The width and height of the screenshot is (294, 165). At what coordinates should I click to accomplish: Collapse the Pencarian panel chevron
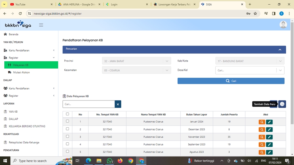[280, 50]
